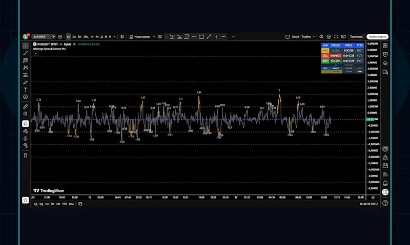Open the chats panel icon
This screenshot has width=410, height=245.
pos(385,72)
